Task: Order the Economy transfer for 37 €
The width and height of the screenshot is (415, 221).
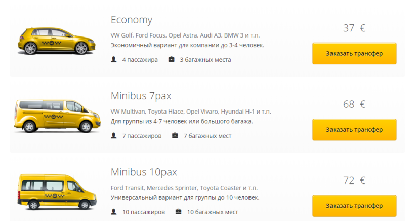Action: coord(354,53)
